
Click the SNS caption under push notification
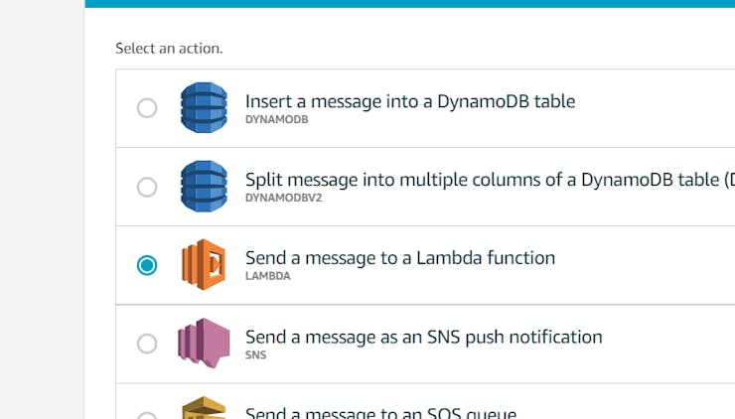[x=255, y=354]
